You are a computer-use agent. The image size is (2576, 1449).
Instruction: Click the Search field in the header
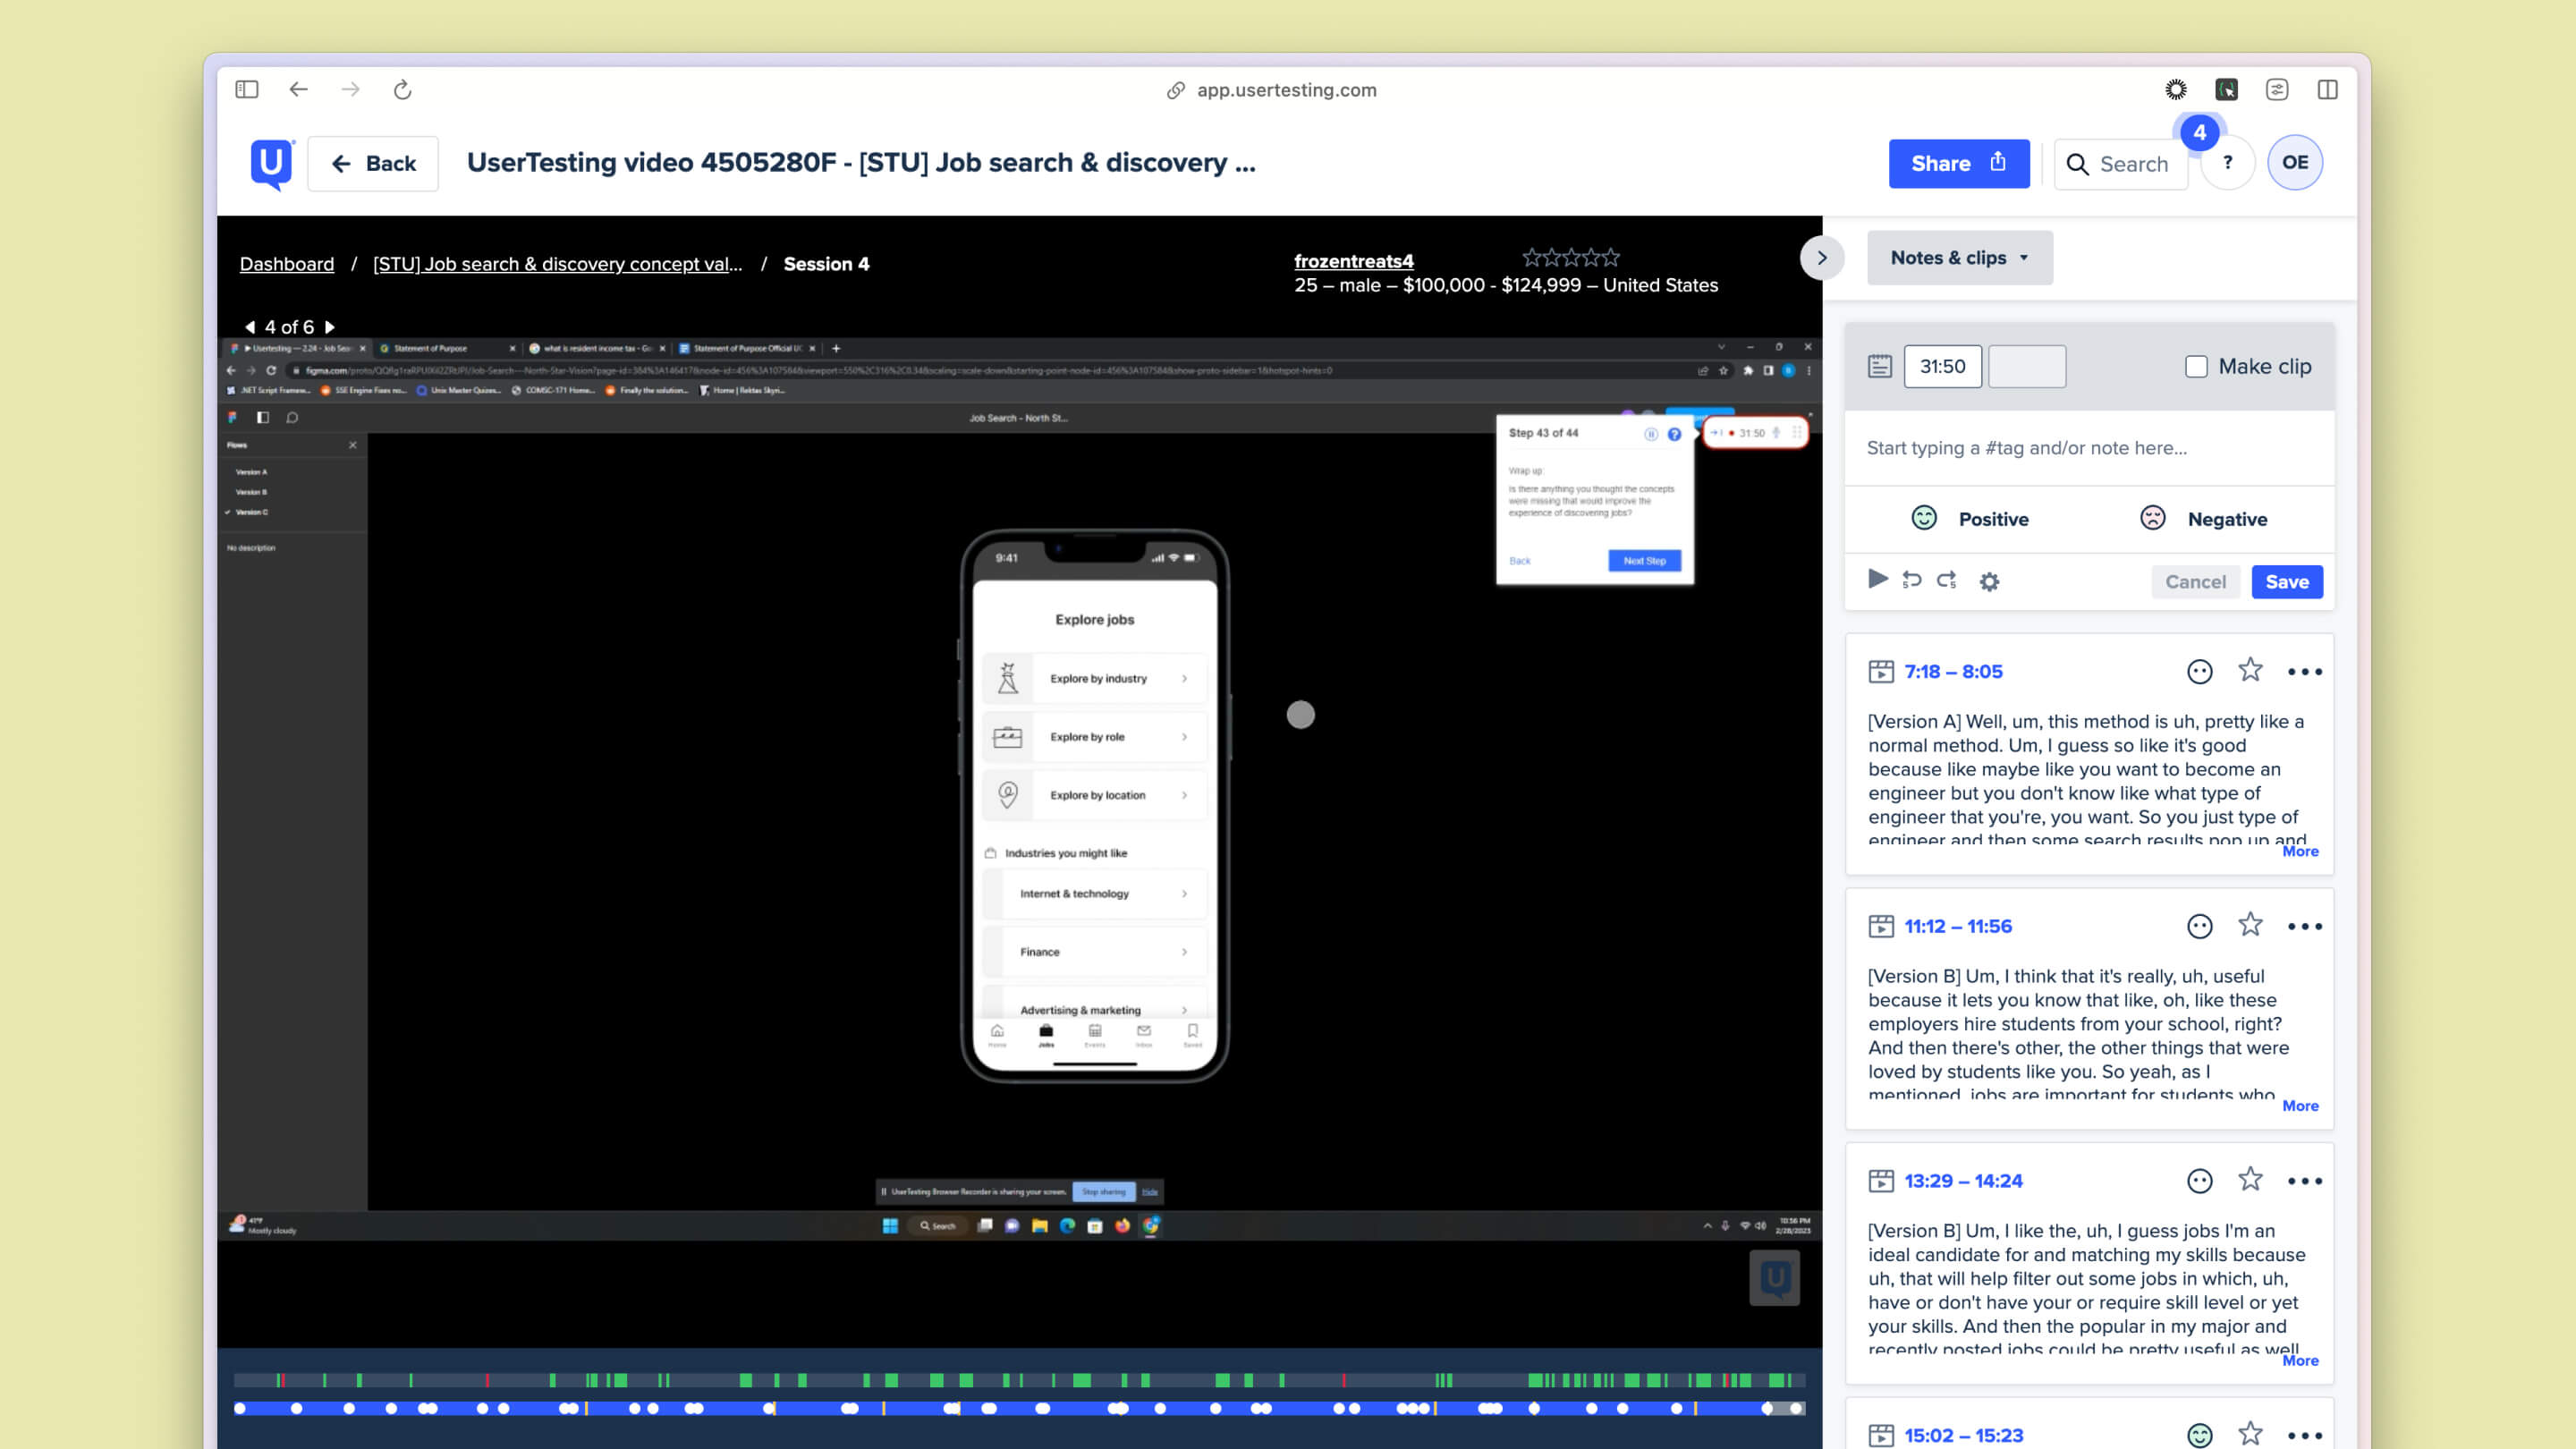pos(2120,164)
